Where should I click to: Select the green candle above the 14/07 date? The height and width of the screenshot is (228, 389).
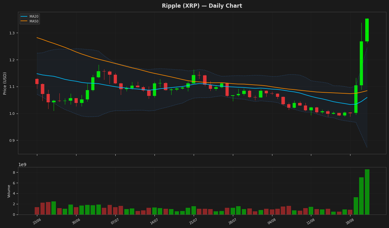[155, 90]
